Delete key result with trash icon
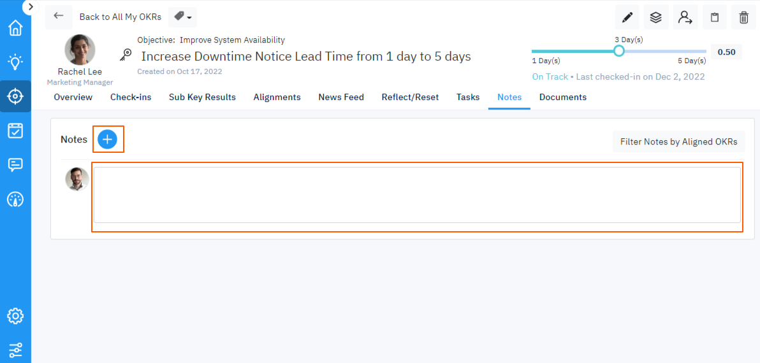 (x=743, y=17)
